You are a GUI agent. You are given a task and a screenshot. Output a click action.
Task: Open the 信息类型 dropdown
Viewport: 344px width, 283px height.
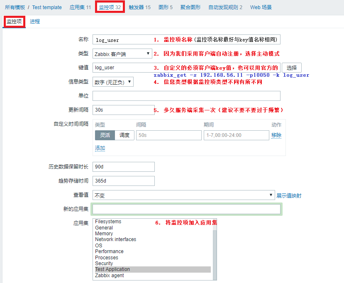point(113,82)
